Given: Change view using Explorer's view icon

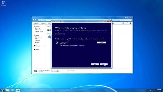Looking at the screenshot, I should [x=123, y=23].
